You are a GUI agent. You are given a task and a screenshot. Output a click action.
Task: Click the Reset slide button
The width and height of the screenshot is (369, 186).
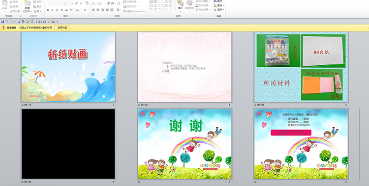(x=37, y=6)
